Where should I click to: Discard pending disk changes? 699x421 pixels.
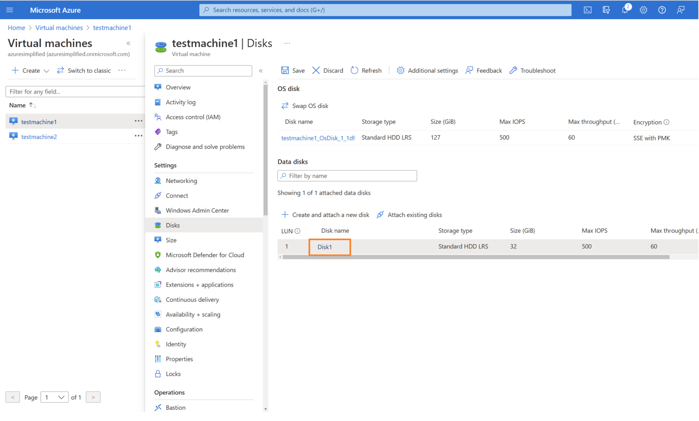click(327, 70)
